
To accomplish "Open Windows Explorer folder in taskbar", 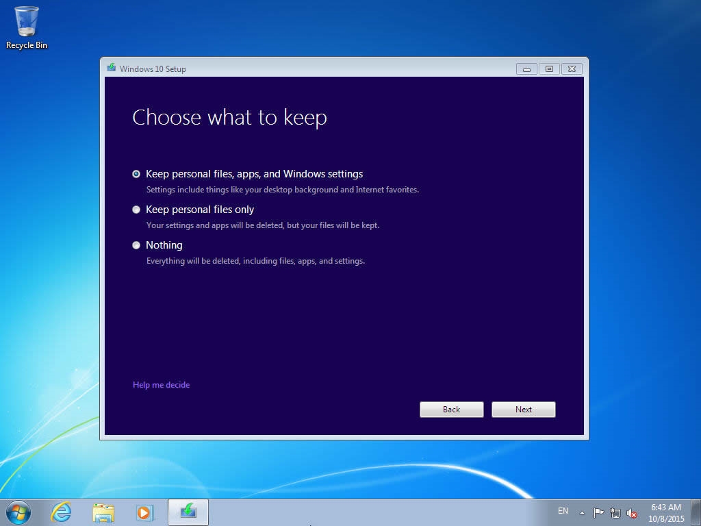I will pos(103,512).
